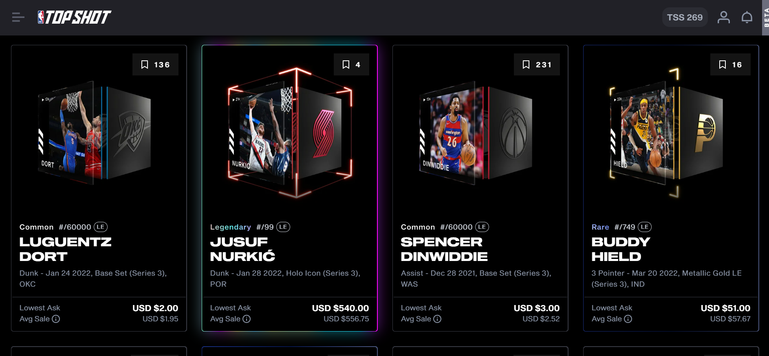Open the user profile icon

724,17
